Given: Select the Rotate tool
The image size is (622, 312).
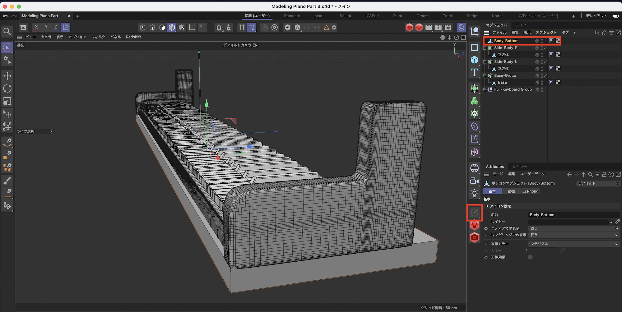Looking at the screenshot, I should [x=7, y=89].
